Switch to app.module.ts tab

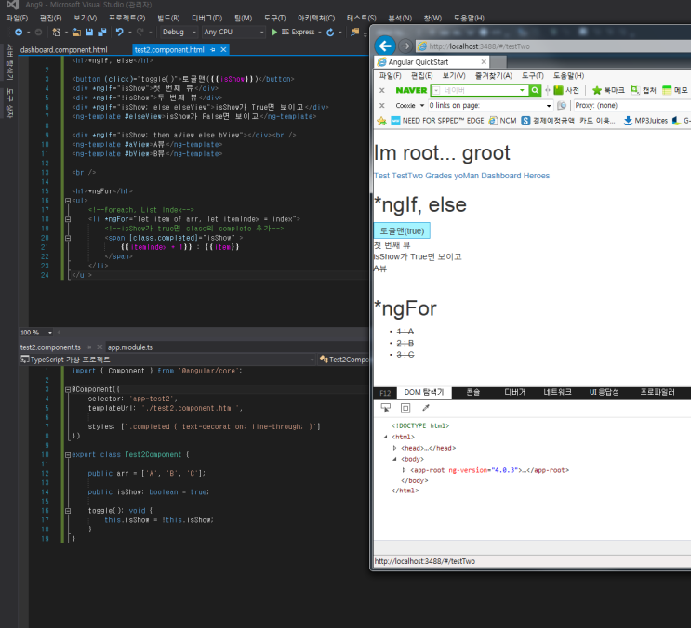click(130, 347)
